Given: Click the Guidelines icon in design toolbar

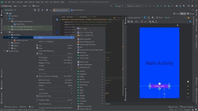Looking at the screenshot, I should point(156,22).
